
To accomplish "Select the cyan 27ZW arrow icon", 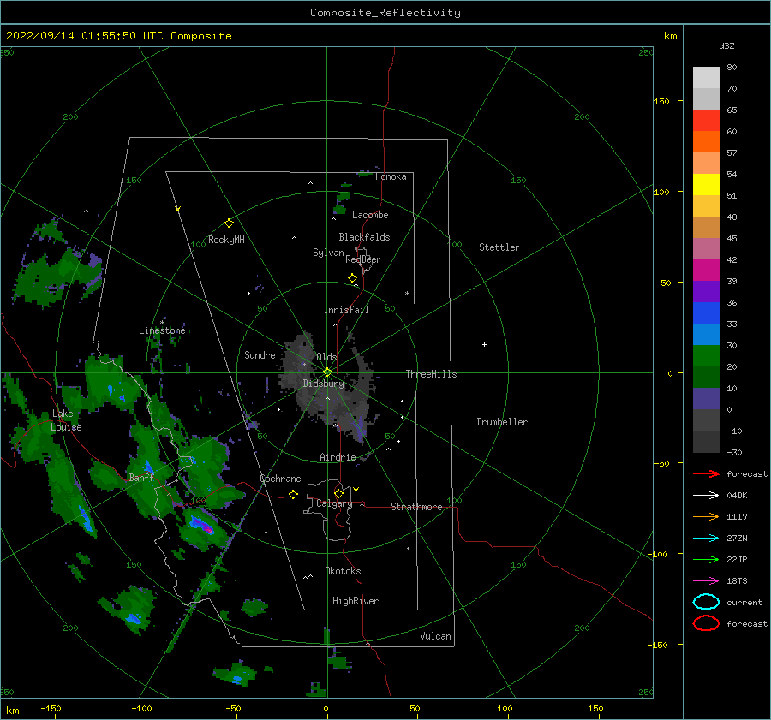I will [706, 539].
